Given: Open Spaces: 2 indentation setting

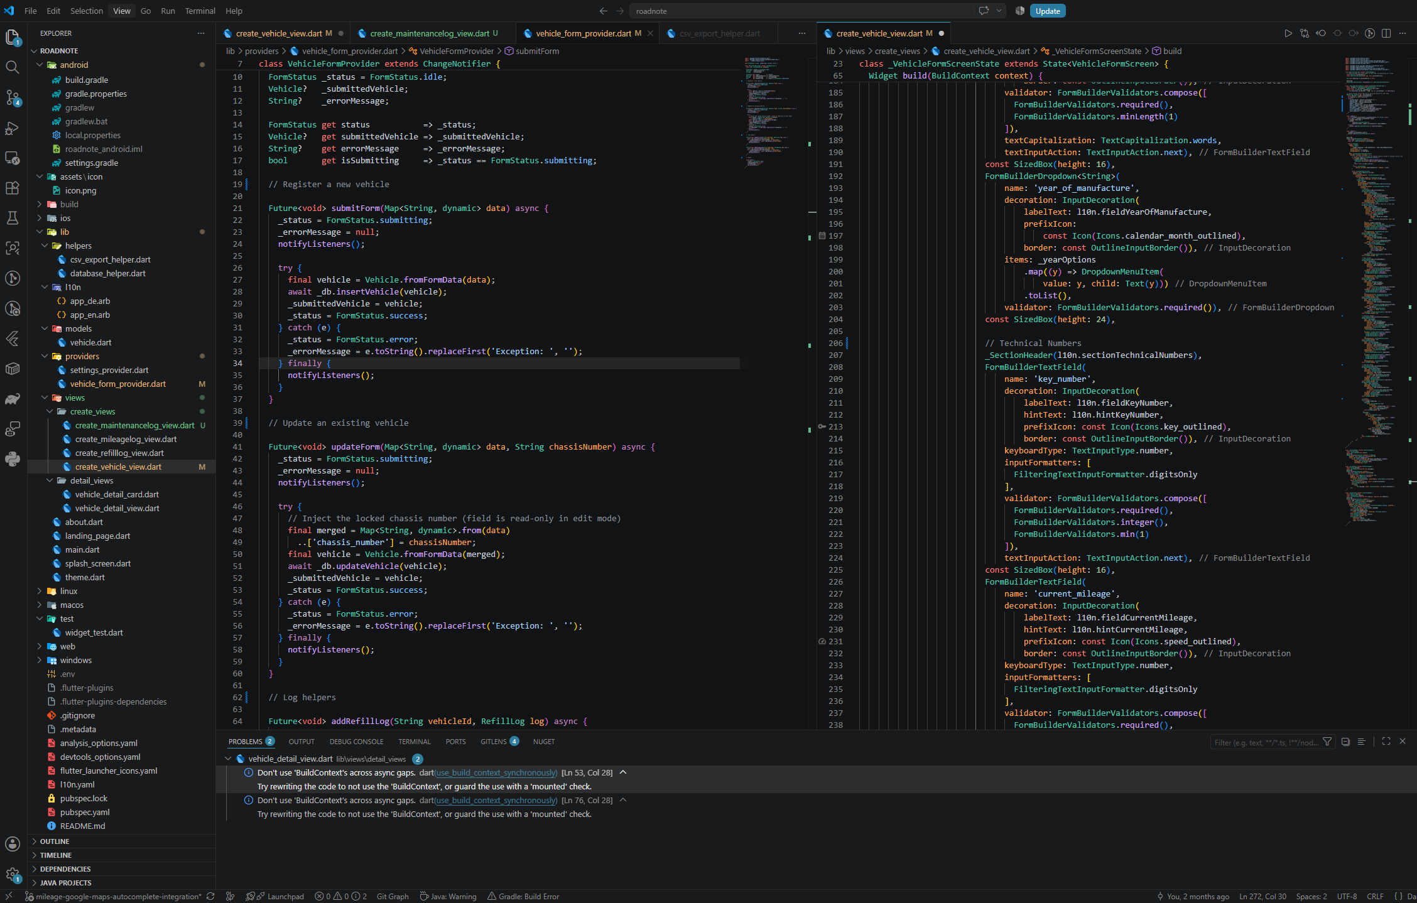Looking at the screenshot, I should [1311, 897].
